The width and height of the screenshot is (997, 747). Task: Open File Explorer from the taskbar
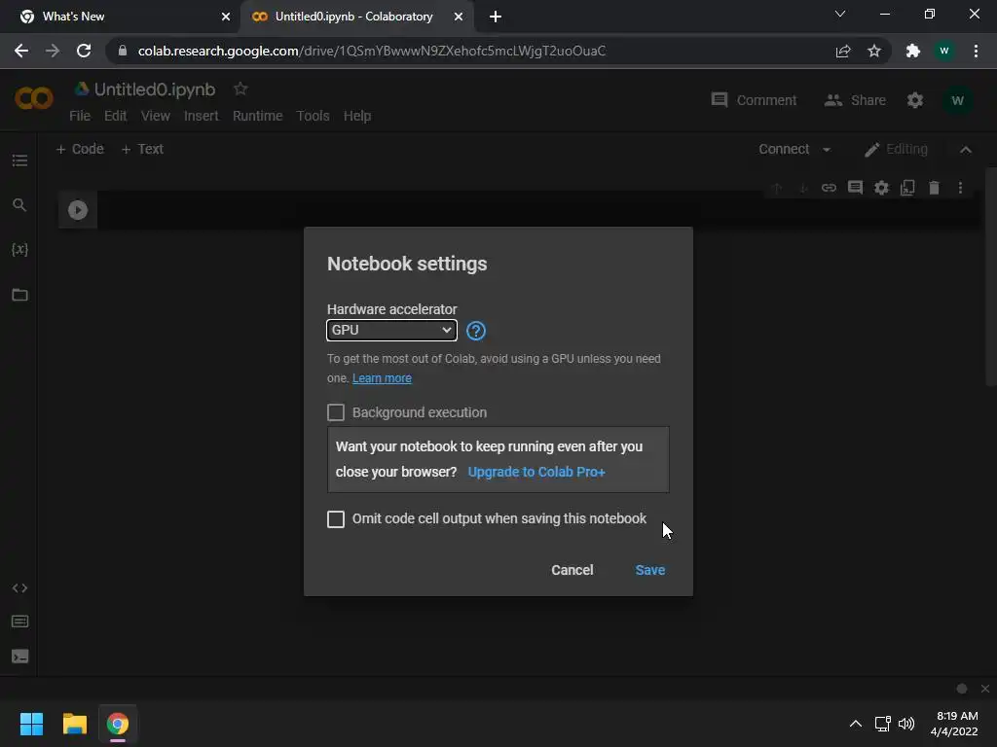pos(75,724)
